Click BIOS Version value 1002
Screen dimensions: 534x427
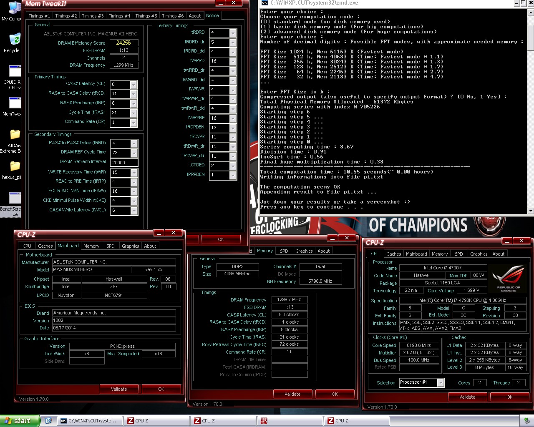tap(114, 320)
